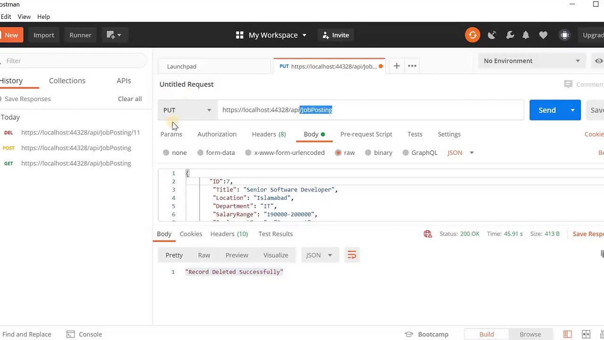Open the notifications bell icon
The image size is (604, 340).
click(x=526, y=35)
